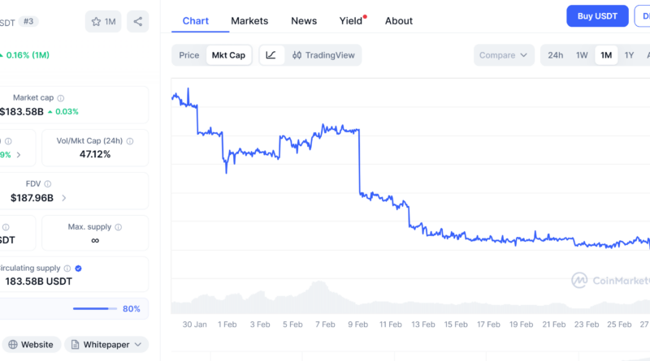Click the share icon button
Image resolution: width=650 pixels, height=361 pixels.
[138, 22]
